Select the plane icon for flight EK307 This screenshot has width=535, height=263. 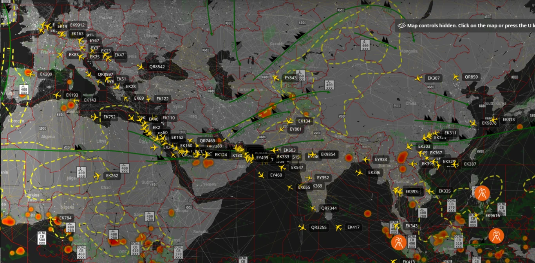(x=419, y=78)
